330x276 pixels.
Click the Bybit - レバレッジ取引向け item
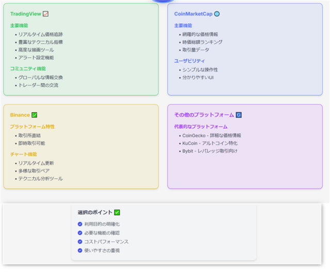tap(210, 151)
